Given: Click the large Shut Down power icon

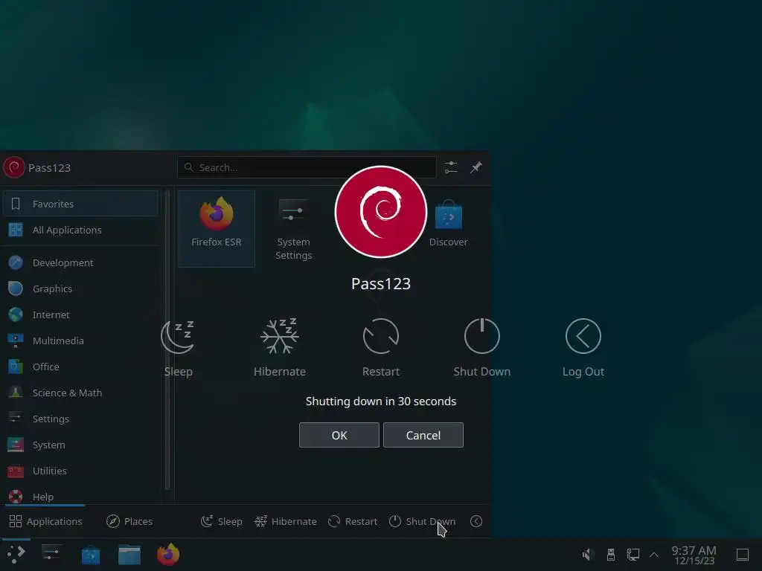Looking at the screenshot, I should pyautogui.click(x=481, y=336).
